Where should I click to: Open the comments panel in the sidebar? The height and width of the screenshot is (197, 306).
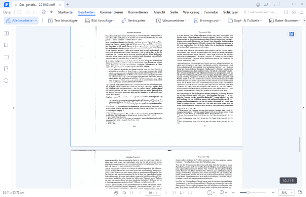[6, 57]
